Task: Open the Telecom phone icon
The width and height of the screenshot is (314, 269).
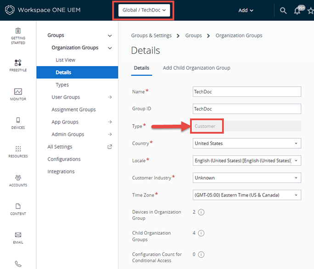Action: tap(18, 264)
